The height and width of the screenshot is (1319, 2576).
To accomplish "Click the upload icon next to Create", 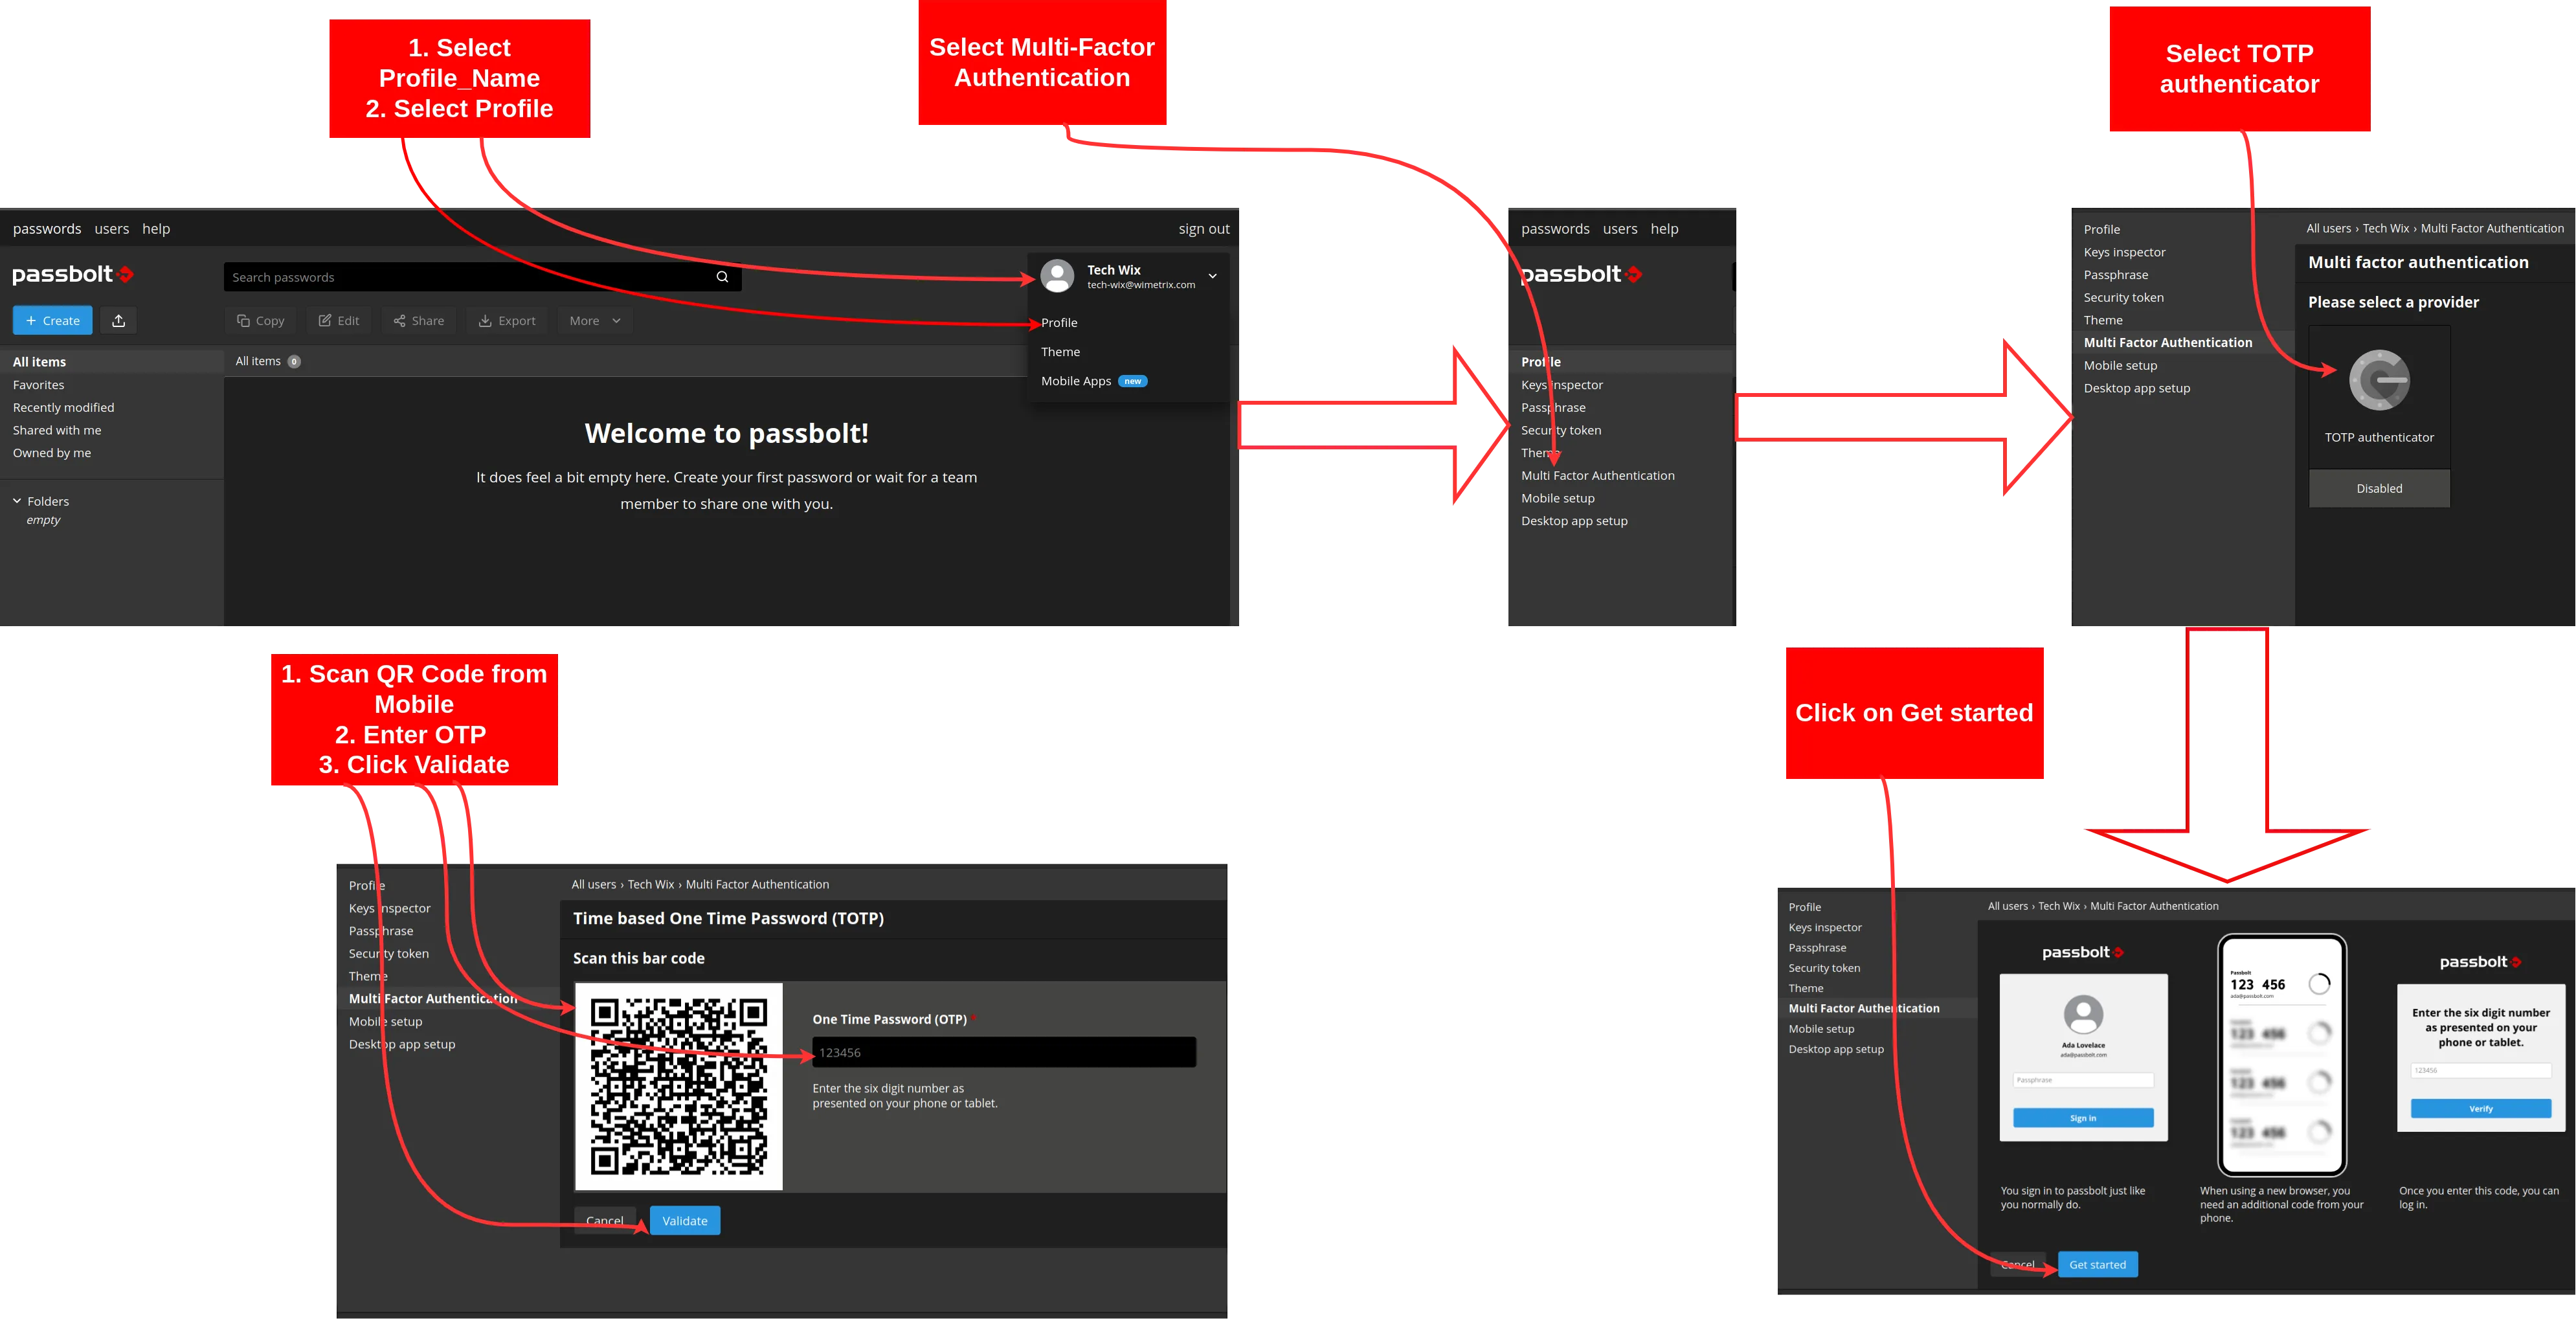I will point(118,320).
